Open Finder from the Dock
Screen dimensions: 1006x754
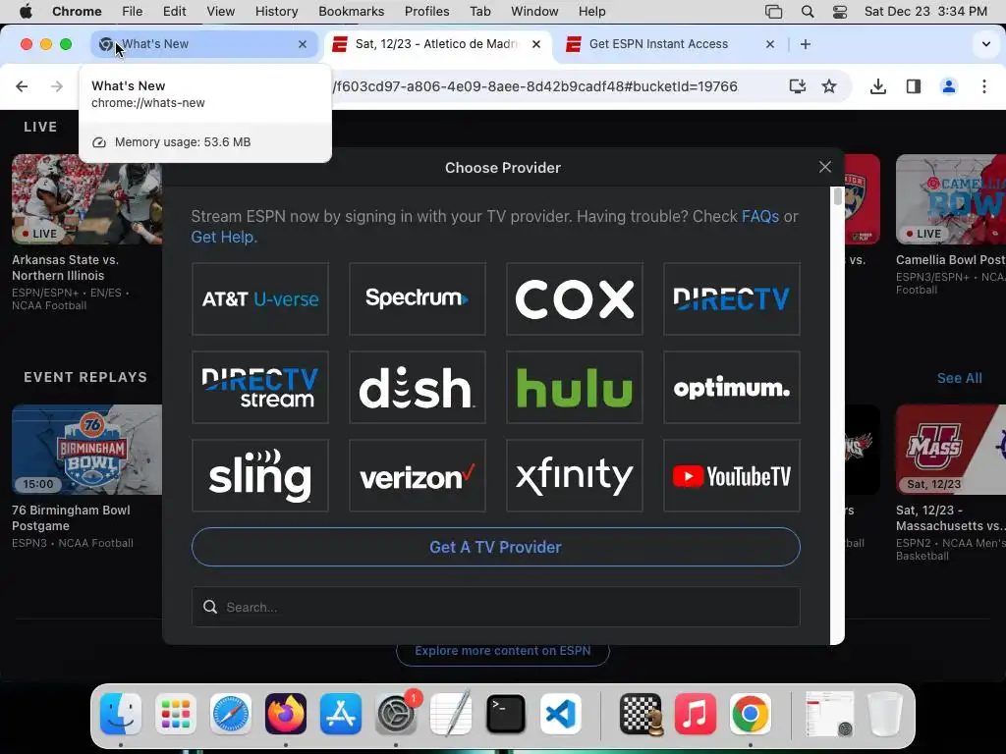click(x=121, y=714)
